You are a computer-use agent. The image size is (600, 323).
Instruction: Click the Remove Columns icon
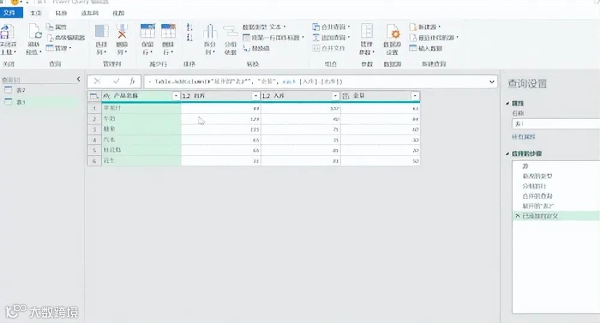(x=122, y=32)
